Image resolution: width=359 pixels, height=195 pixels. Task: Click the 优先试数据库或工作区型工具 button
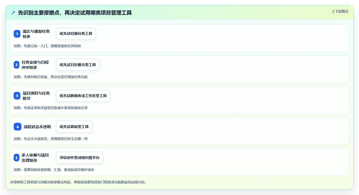pyautogui.click(x=83, y=96)
